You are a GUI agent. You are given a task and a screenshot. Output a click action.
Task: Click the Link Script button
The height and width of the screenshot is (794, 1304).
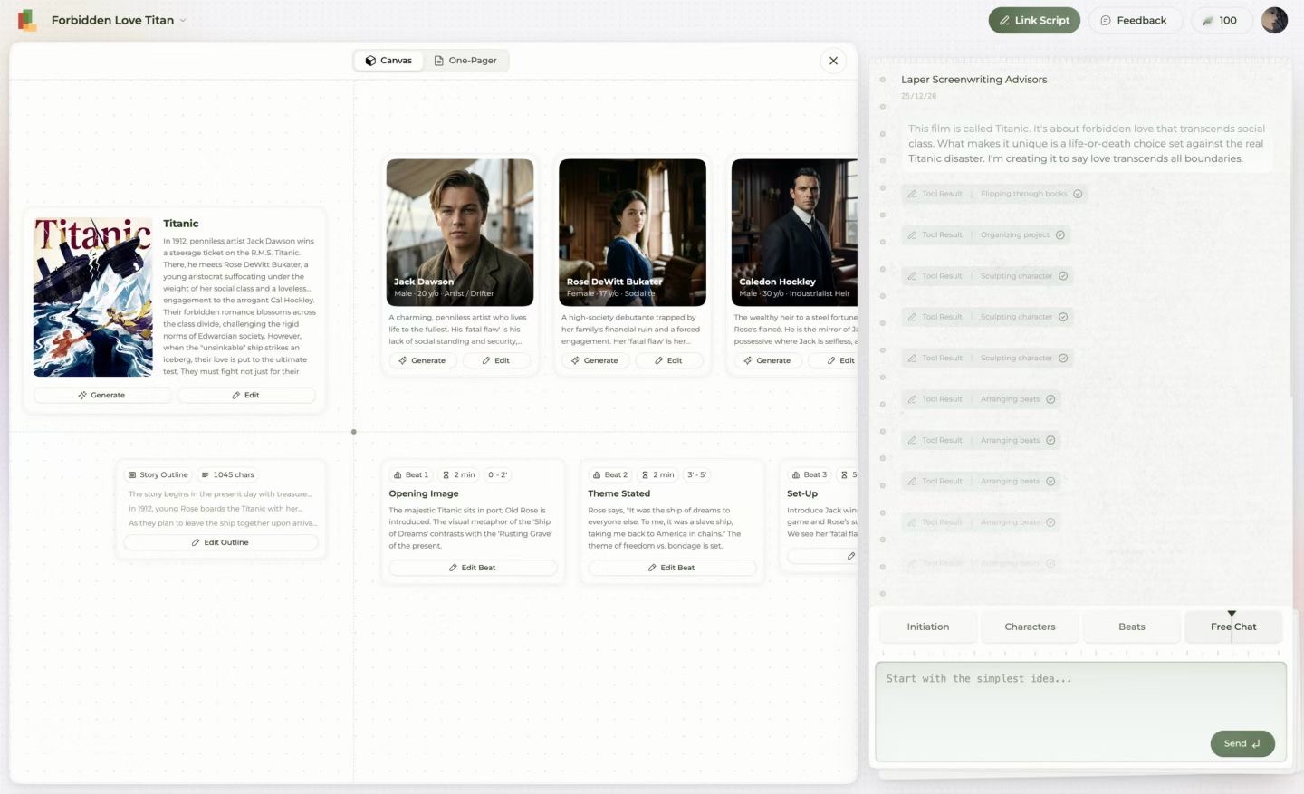[x=1034, y=20]
